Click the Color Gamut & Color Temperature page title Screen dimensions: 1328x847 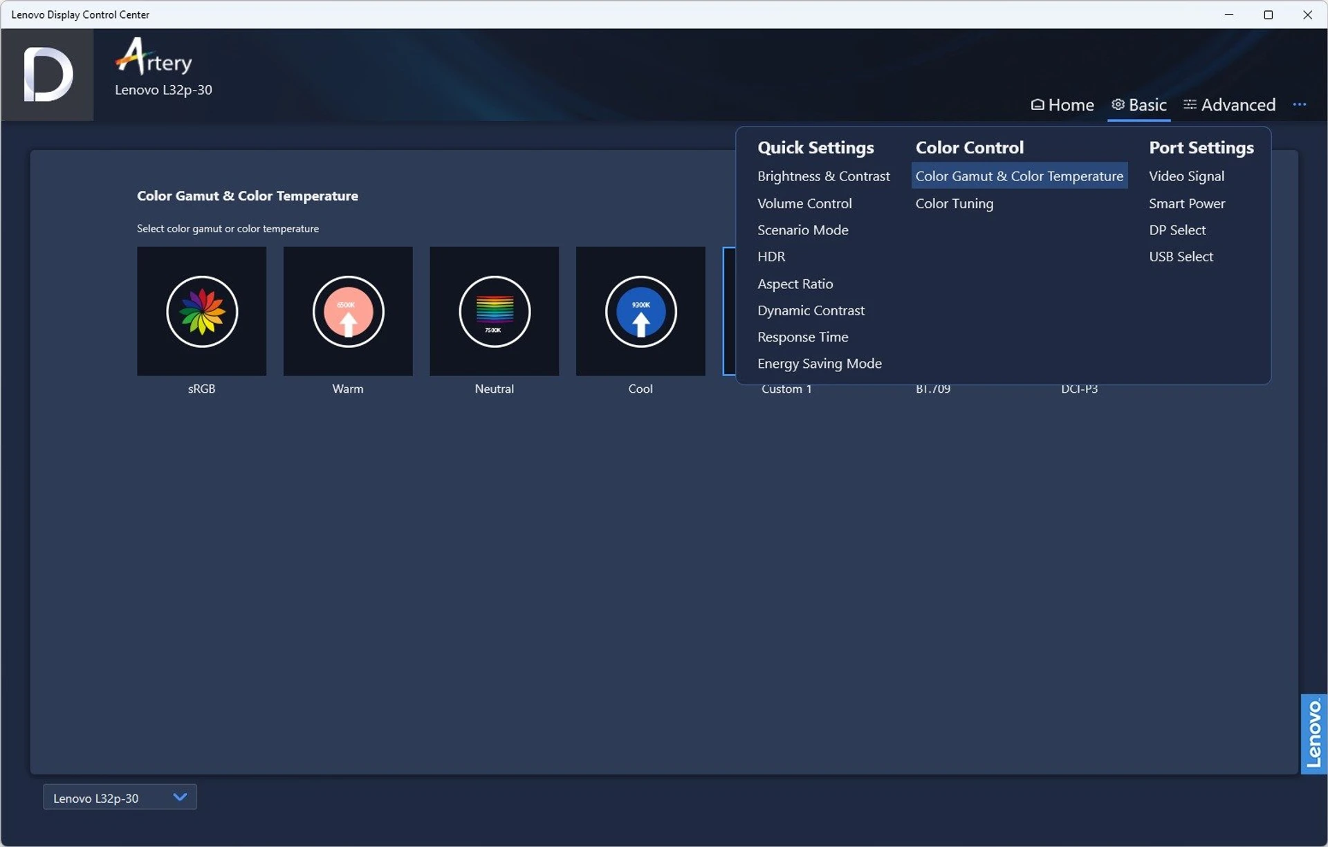click(248, 196)
